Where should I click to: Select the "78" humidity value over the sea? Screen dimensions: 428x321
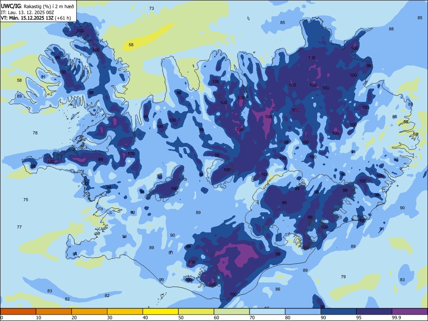coord(35,133)
